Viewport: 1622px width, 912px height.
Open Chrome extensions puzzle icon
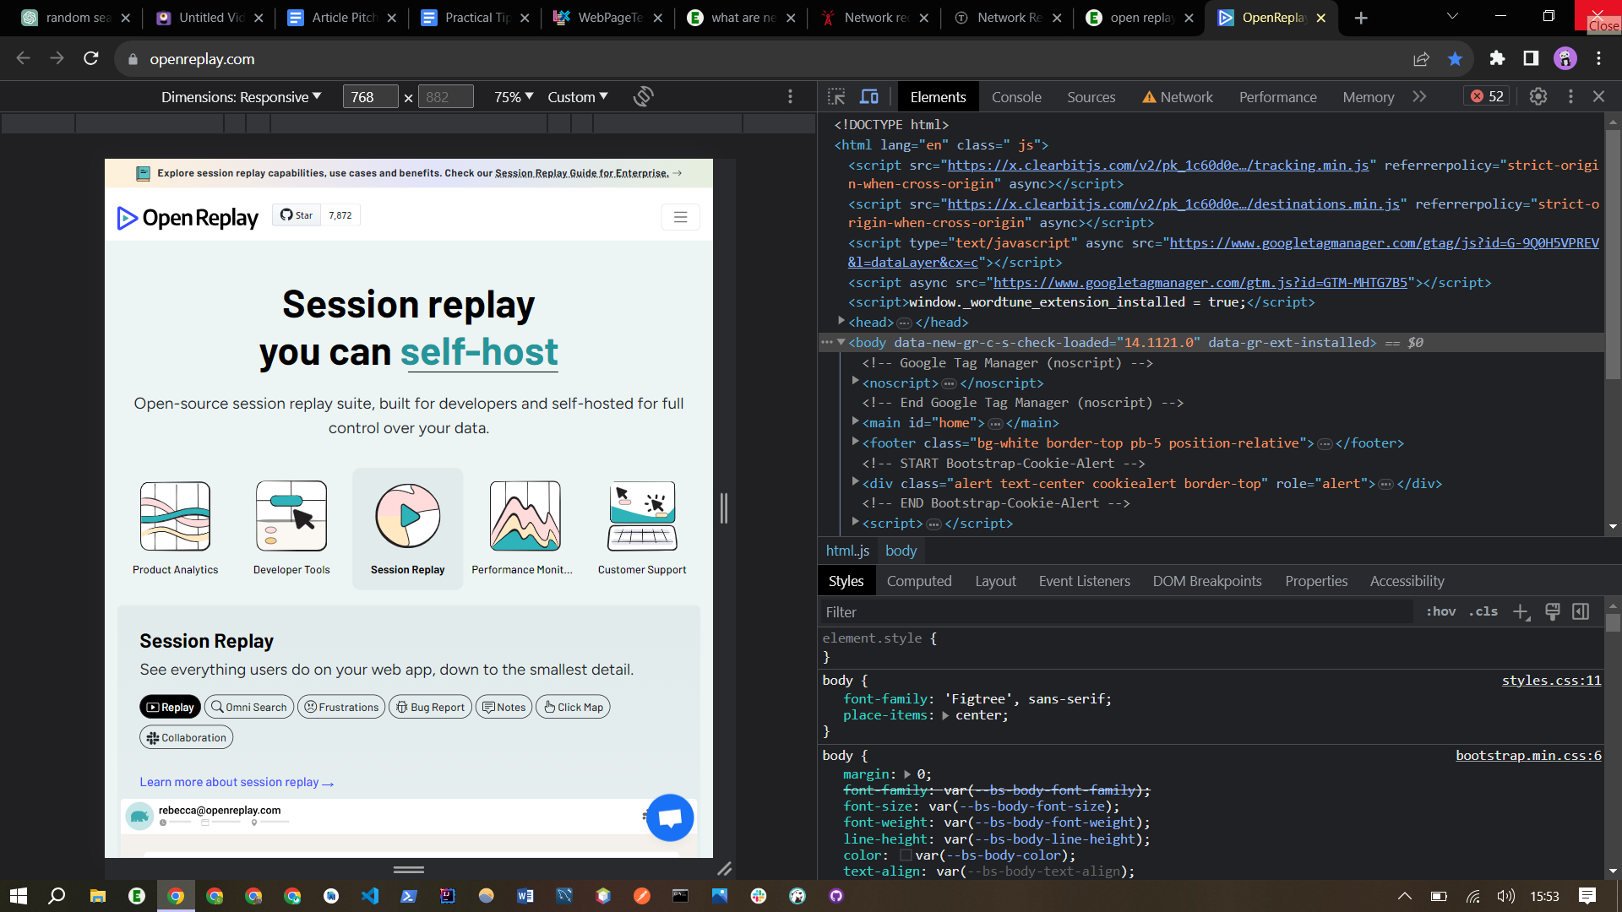tap(1497, 58)
